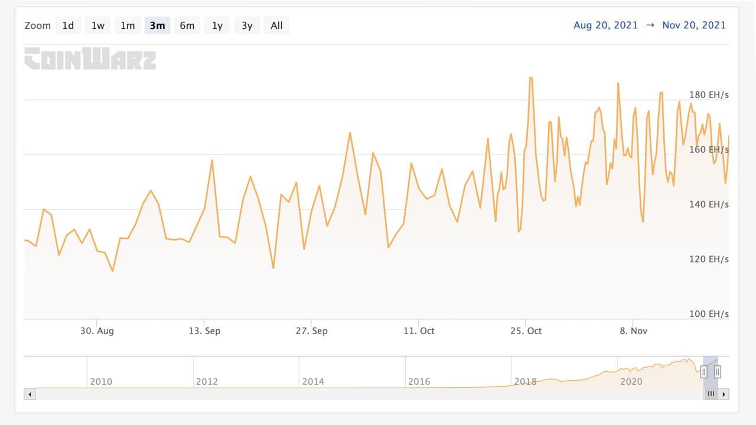
Task: Select the 6m zoom range
Action: click(187, 25)
